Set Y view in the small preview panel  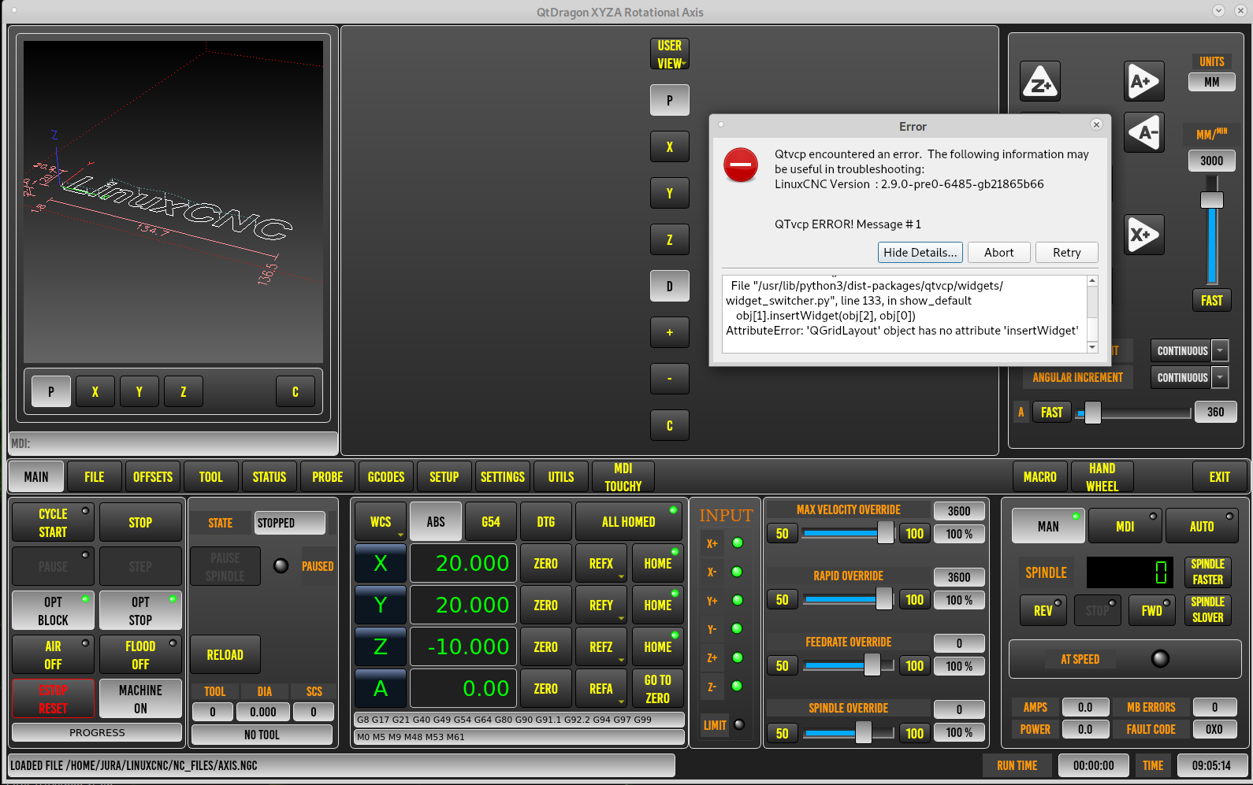click(139, 391)
